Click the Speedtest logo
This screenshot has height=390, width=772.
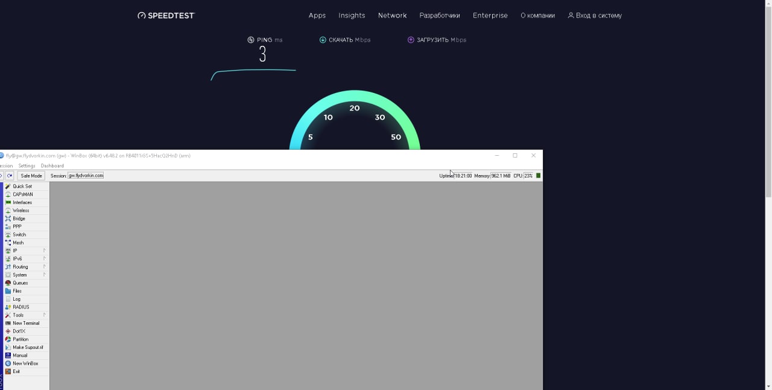coord(166,16)
